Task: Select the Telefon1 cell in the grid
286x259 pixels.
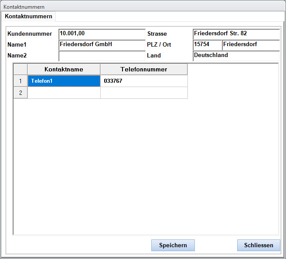Action: click(x=64, y=81)
